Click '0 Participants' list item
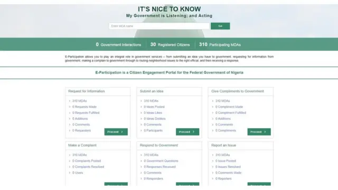This screenshot has width=338, height=190. point(153,130)
